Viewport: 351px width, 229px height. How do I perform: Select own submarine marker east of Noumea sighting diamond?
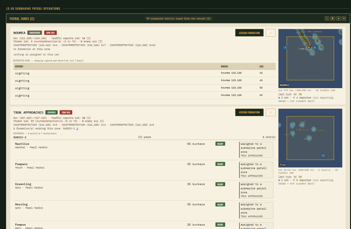coord(314,48)
